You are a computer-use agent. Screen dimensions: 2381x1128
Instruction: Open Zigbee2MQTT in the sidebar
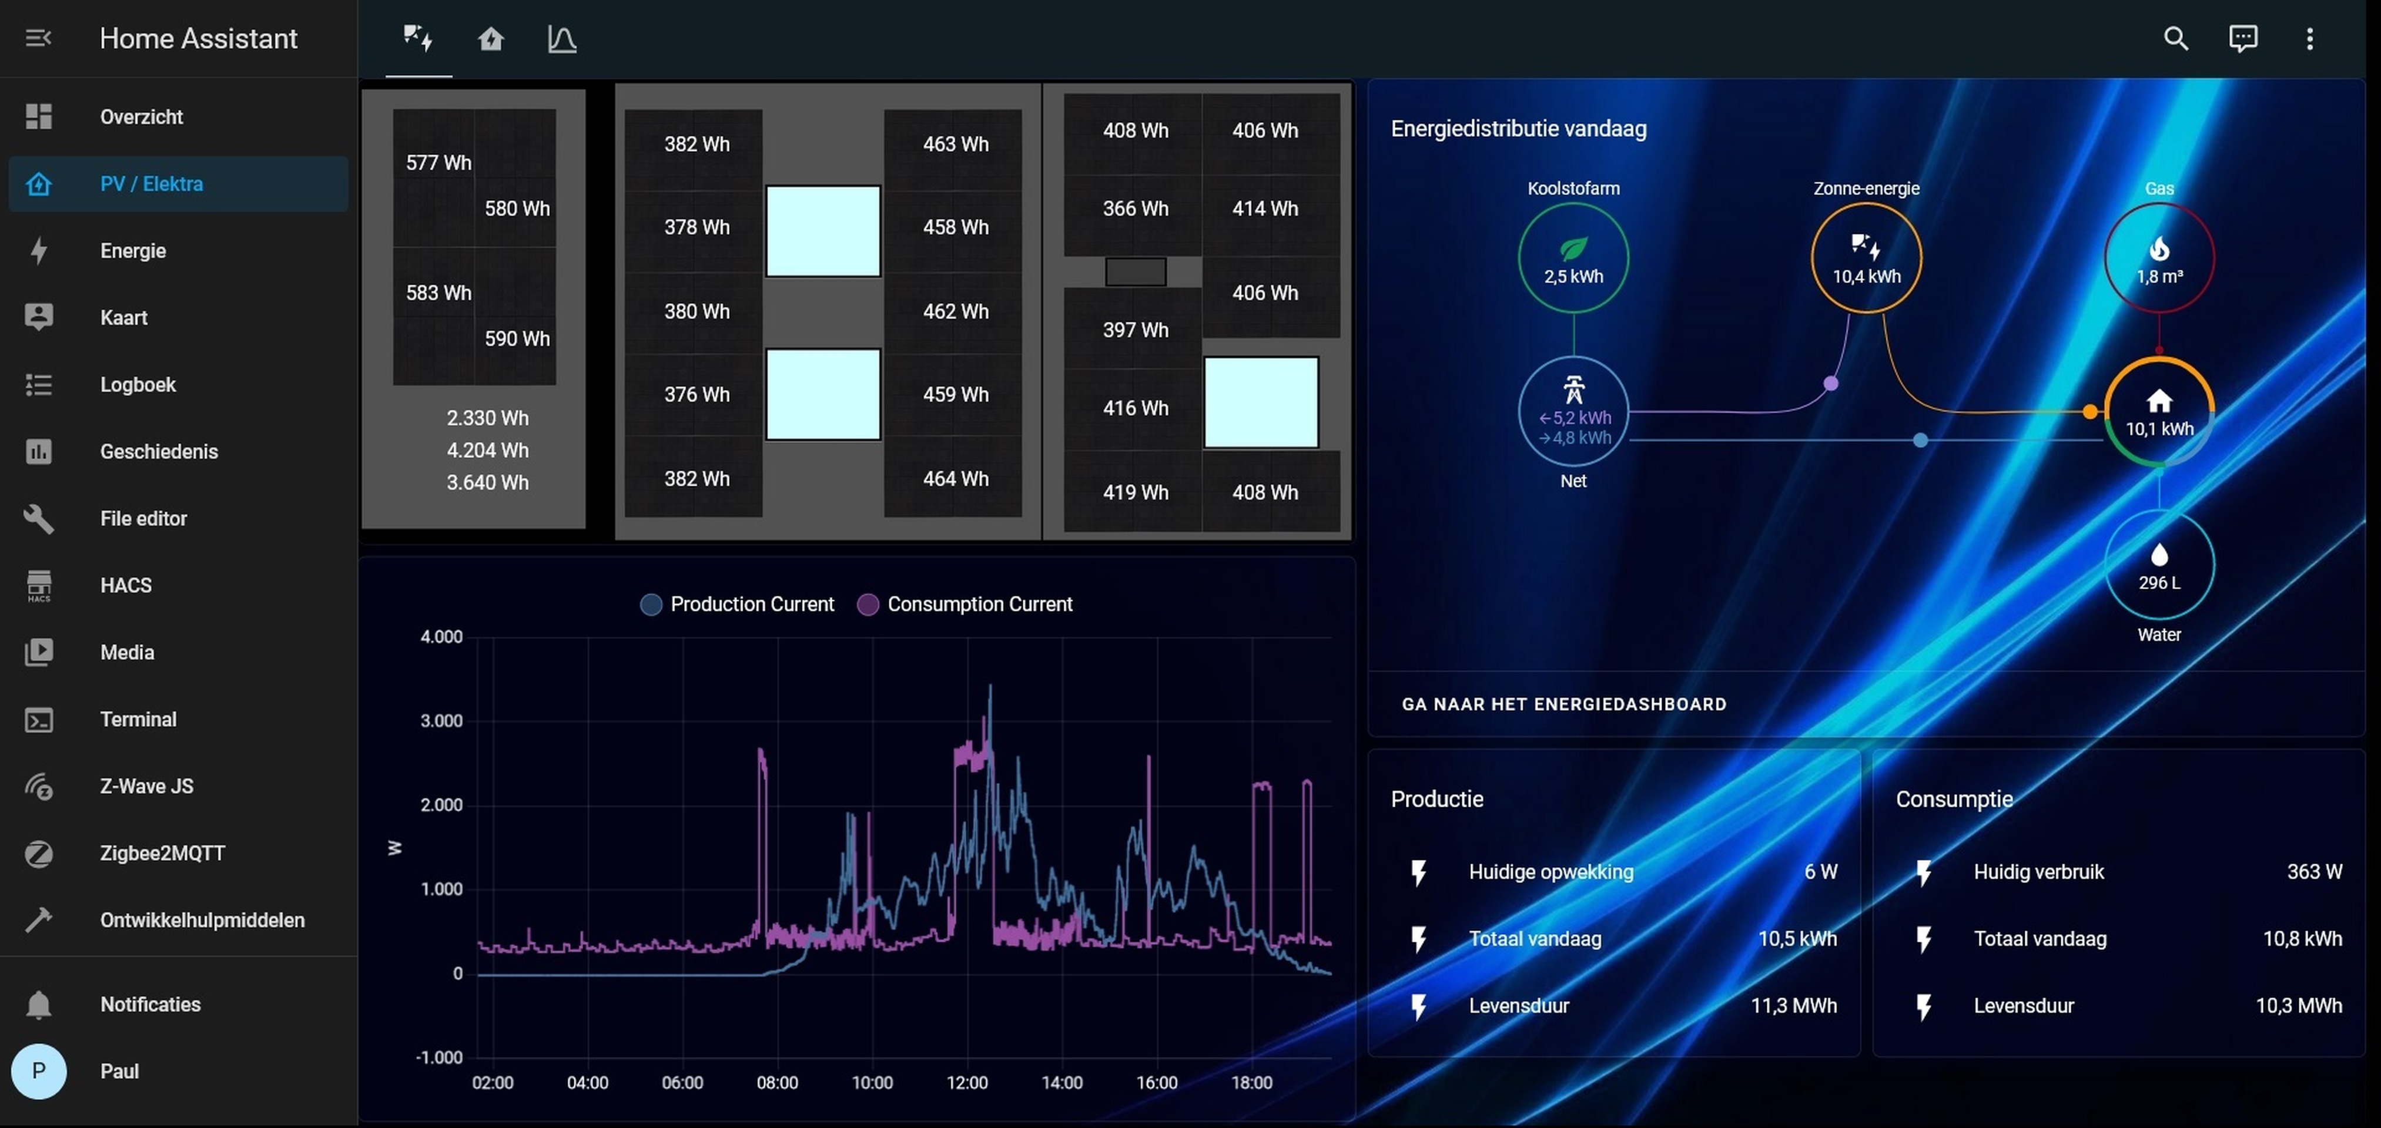click(162, 852)
